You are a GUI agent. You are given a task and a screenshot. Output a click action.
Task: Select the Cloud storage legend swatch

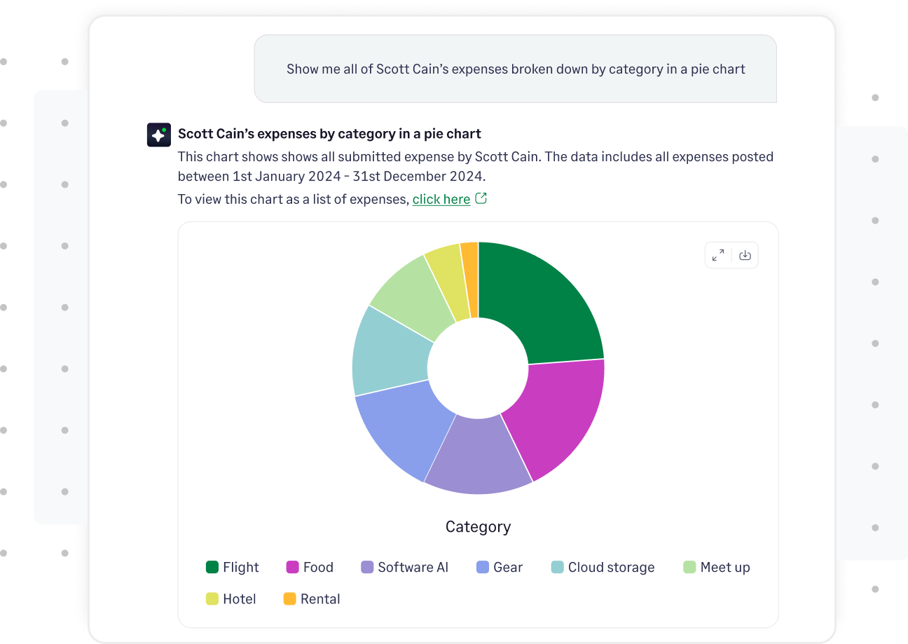coord(556,567)
